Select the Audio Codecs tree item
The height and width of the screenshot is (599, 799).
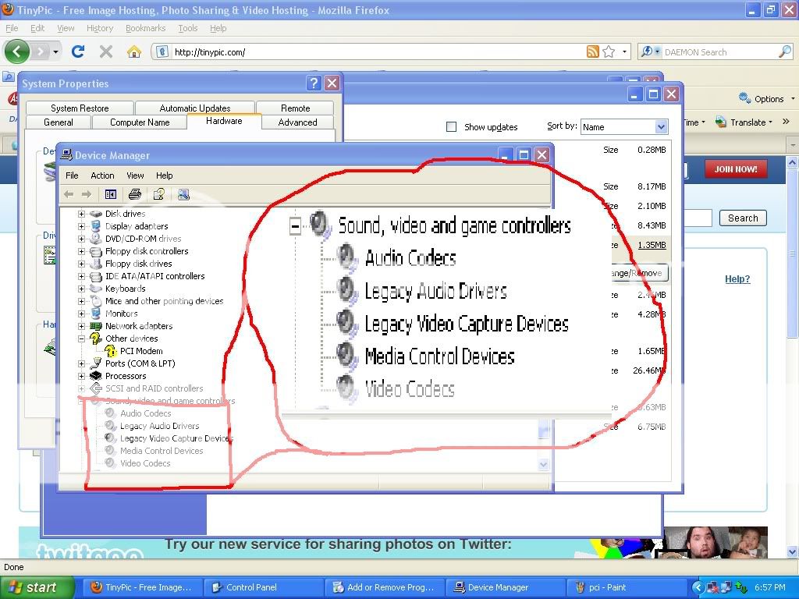click(146, 413)
